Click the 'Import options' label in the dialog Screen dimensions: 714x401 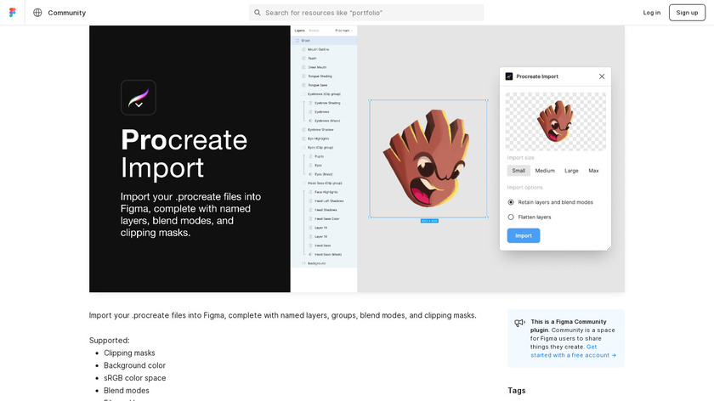coord(524,188)
